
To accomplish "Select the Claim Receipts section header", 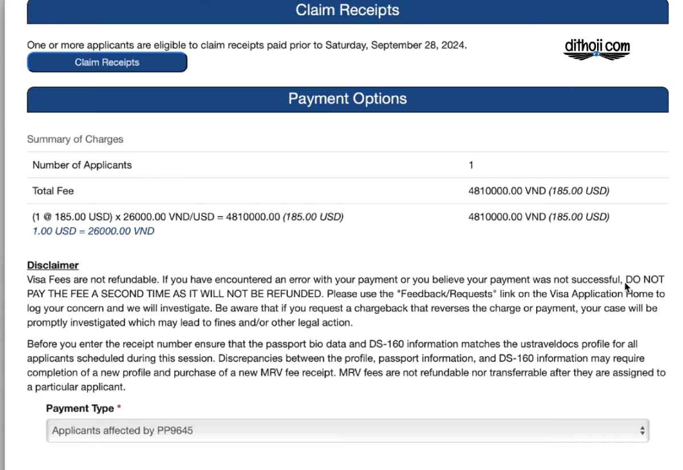I will 347,11.
